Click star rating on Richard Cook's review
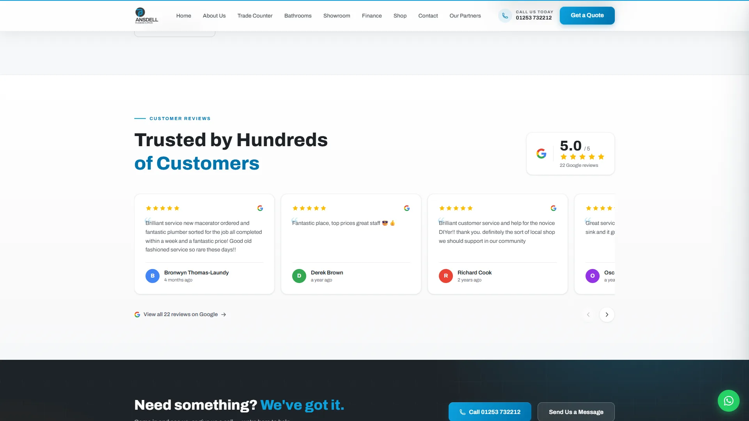This screenshot has height=421, width=749. [x=456, y=208]
